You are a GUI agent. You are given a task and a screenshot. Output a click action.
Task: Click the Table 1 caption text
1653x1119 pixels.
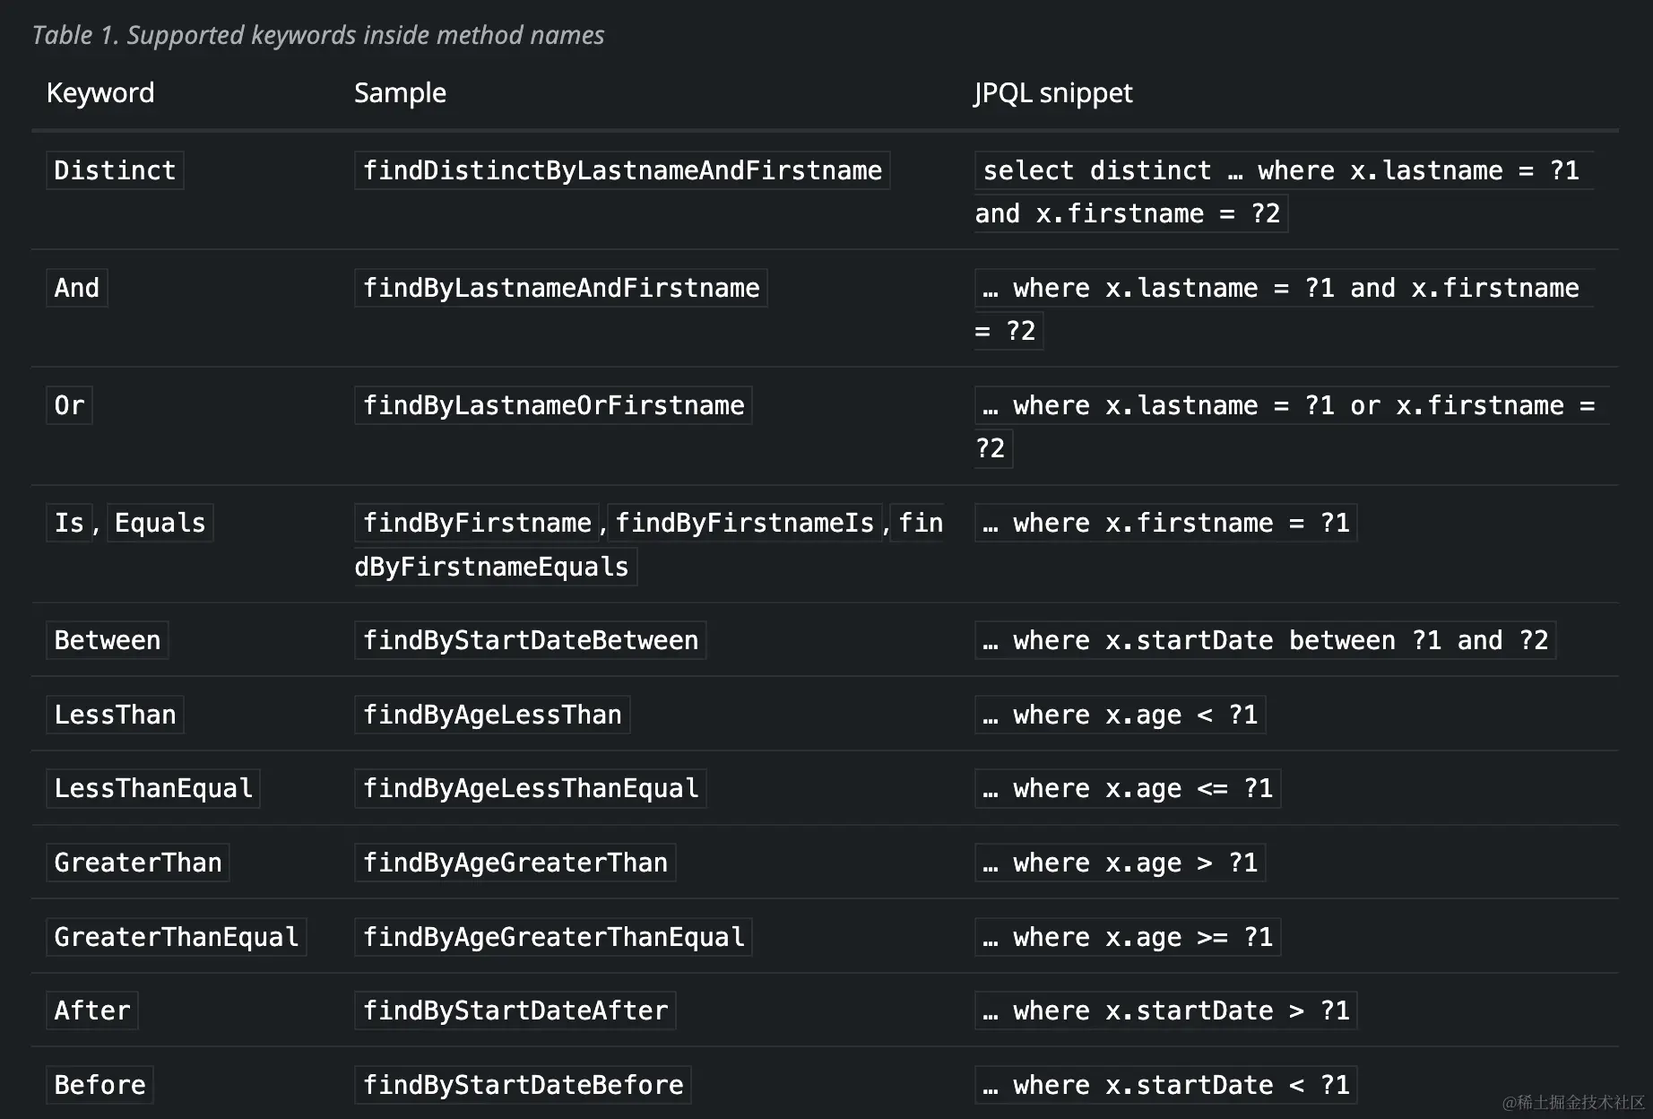318,35
